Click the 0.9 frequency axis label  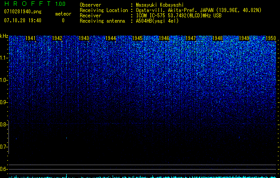pos(4,102)
